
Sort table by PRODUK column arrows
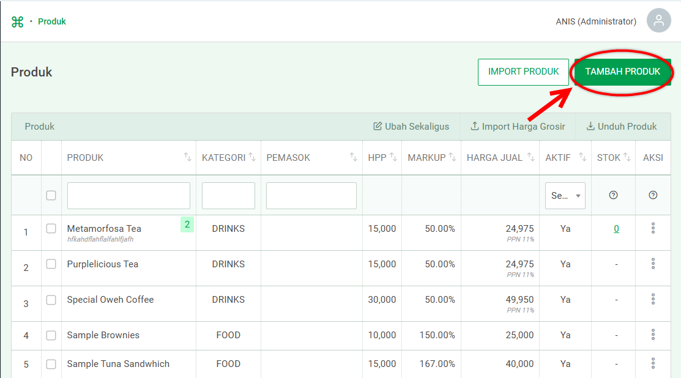point(187,157)
